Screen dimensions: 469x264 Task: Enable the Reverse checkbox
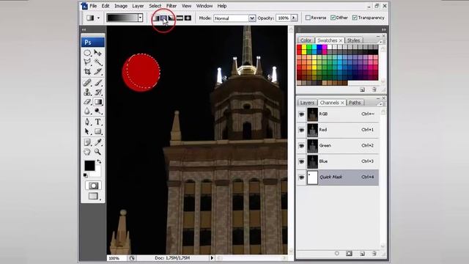click(308, 18)
